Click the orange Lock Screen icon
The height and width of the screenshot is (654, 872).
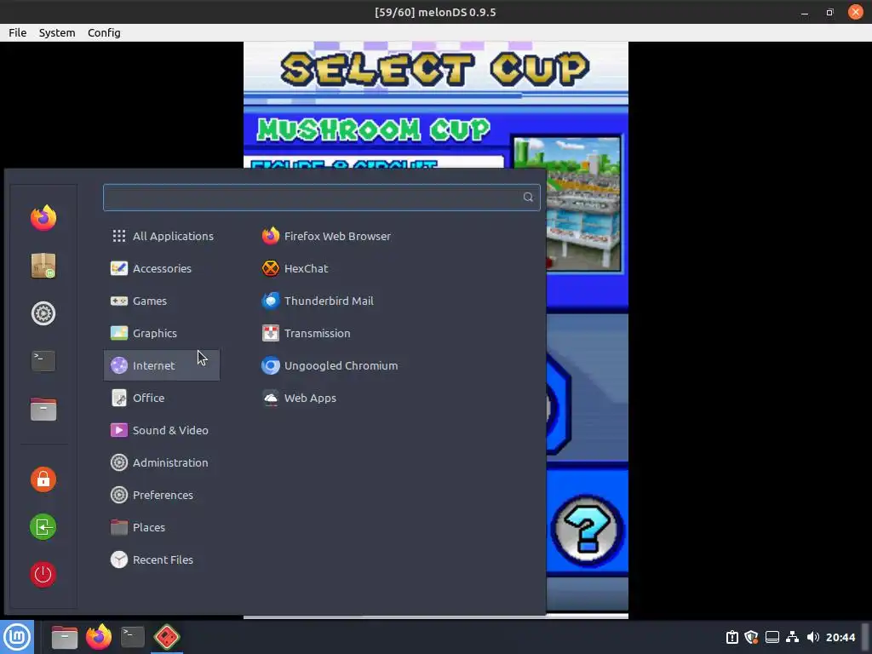coord(43,479)
